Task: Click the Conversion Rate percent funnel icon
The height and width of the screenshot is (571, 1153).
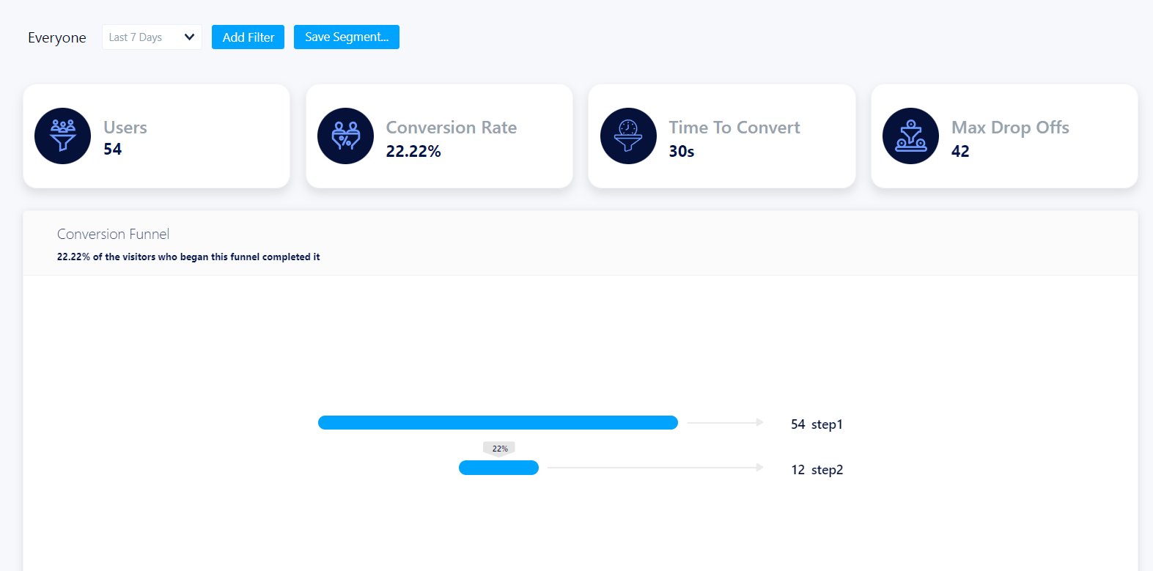Action: pos(345,136)
